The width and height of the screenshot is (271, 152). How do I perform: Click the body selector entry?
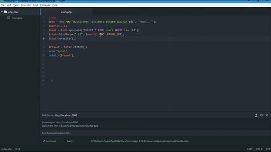[x=70, y=141]
